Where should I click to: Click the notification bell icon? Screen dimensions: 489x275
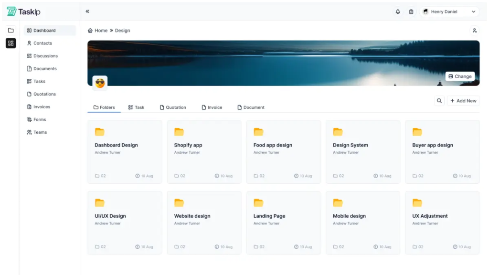pos(398,12)
